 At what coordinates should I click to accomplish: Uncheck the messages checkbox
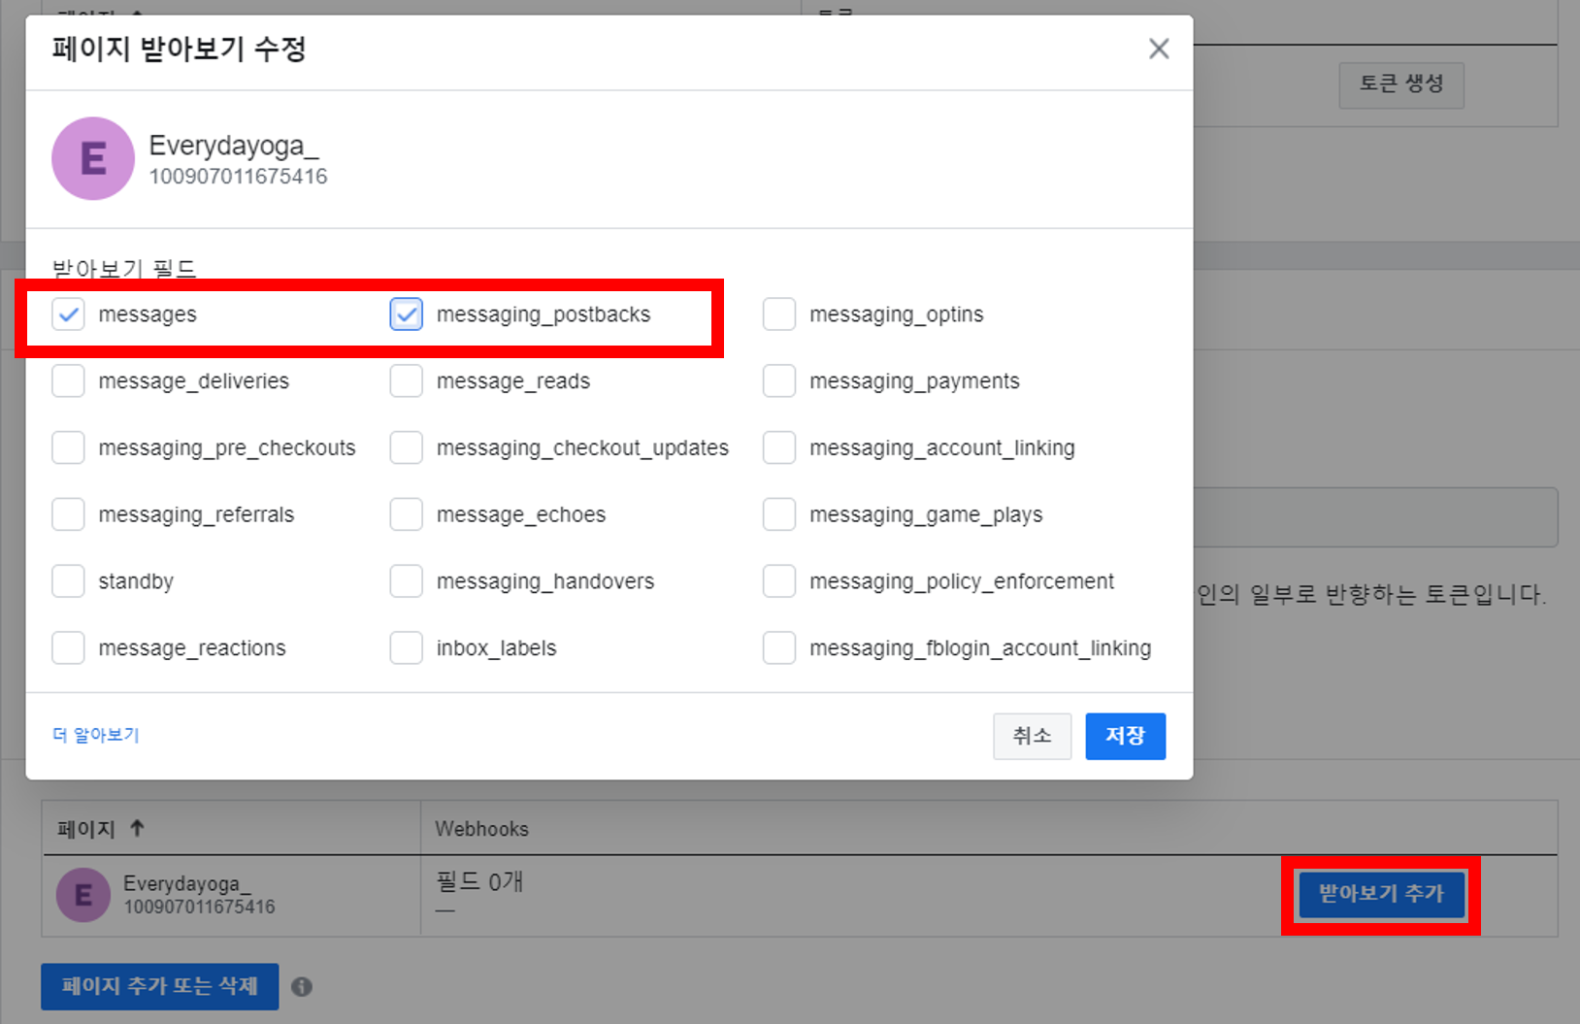coord(68,314)
